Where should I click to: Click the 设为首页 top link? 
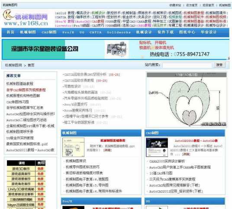point(192,5)
